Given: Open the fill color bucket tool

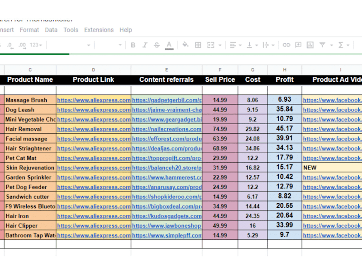Looking at the screenshot, I should [x=186, y=44].
